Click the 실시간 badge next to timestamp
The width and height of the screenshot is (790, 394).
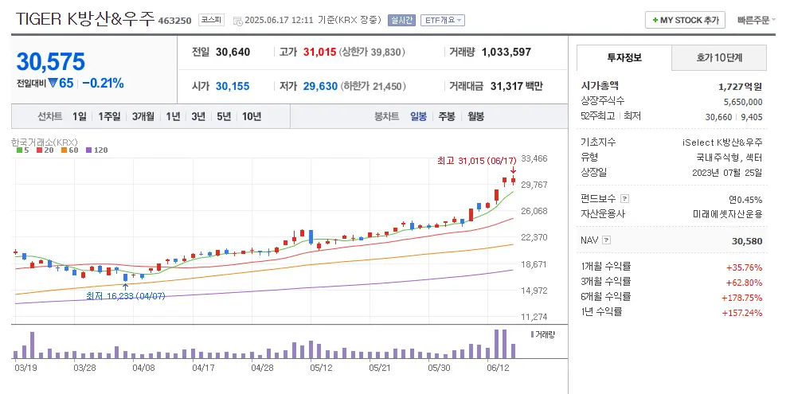(x=401, y=20)
